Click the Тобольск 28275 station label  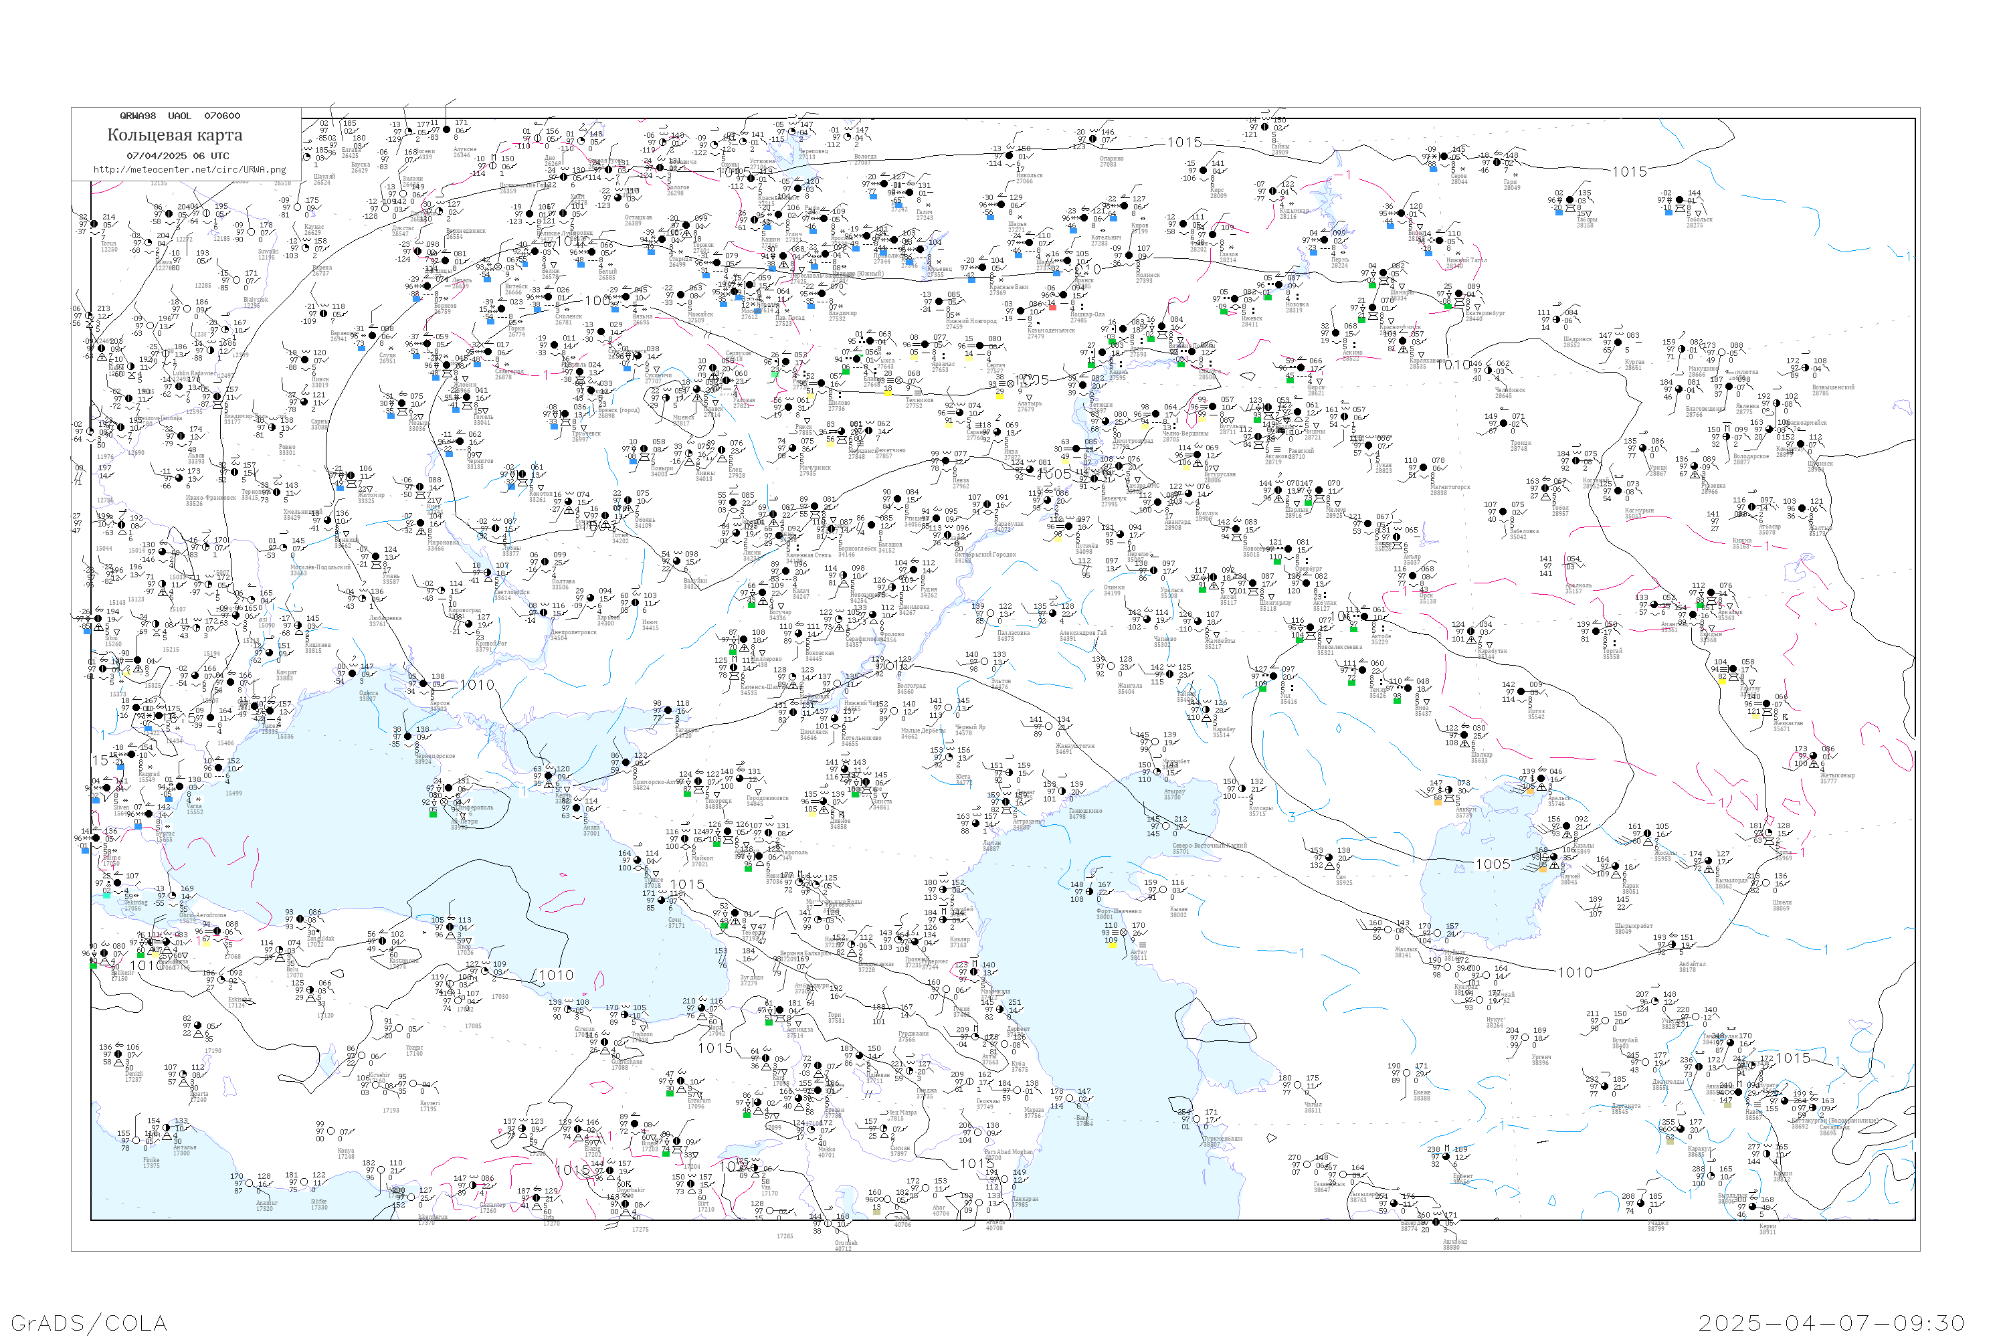pos(1699,223)
